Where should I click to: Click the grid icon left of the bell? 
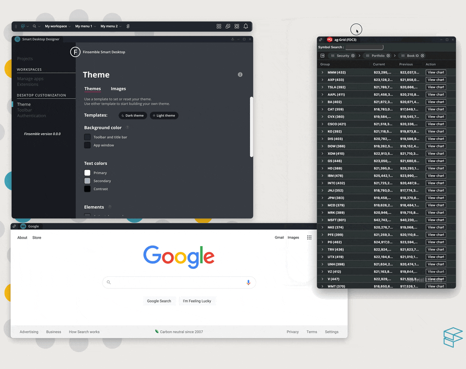point(237,26)
